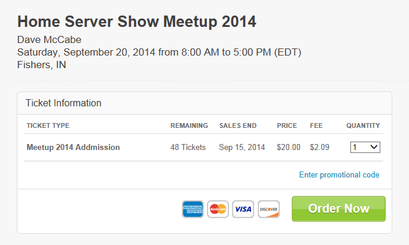This screenshot has height=245, width=409.
Task: Click the 48 Tickets remaining value
Action: tap(188, 147)
